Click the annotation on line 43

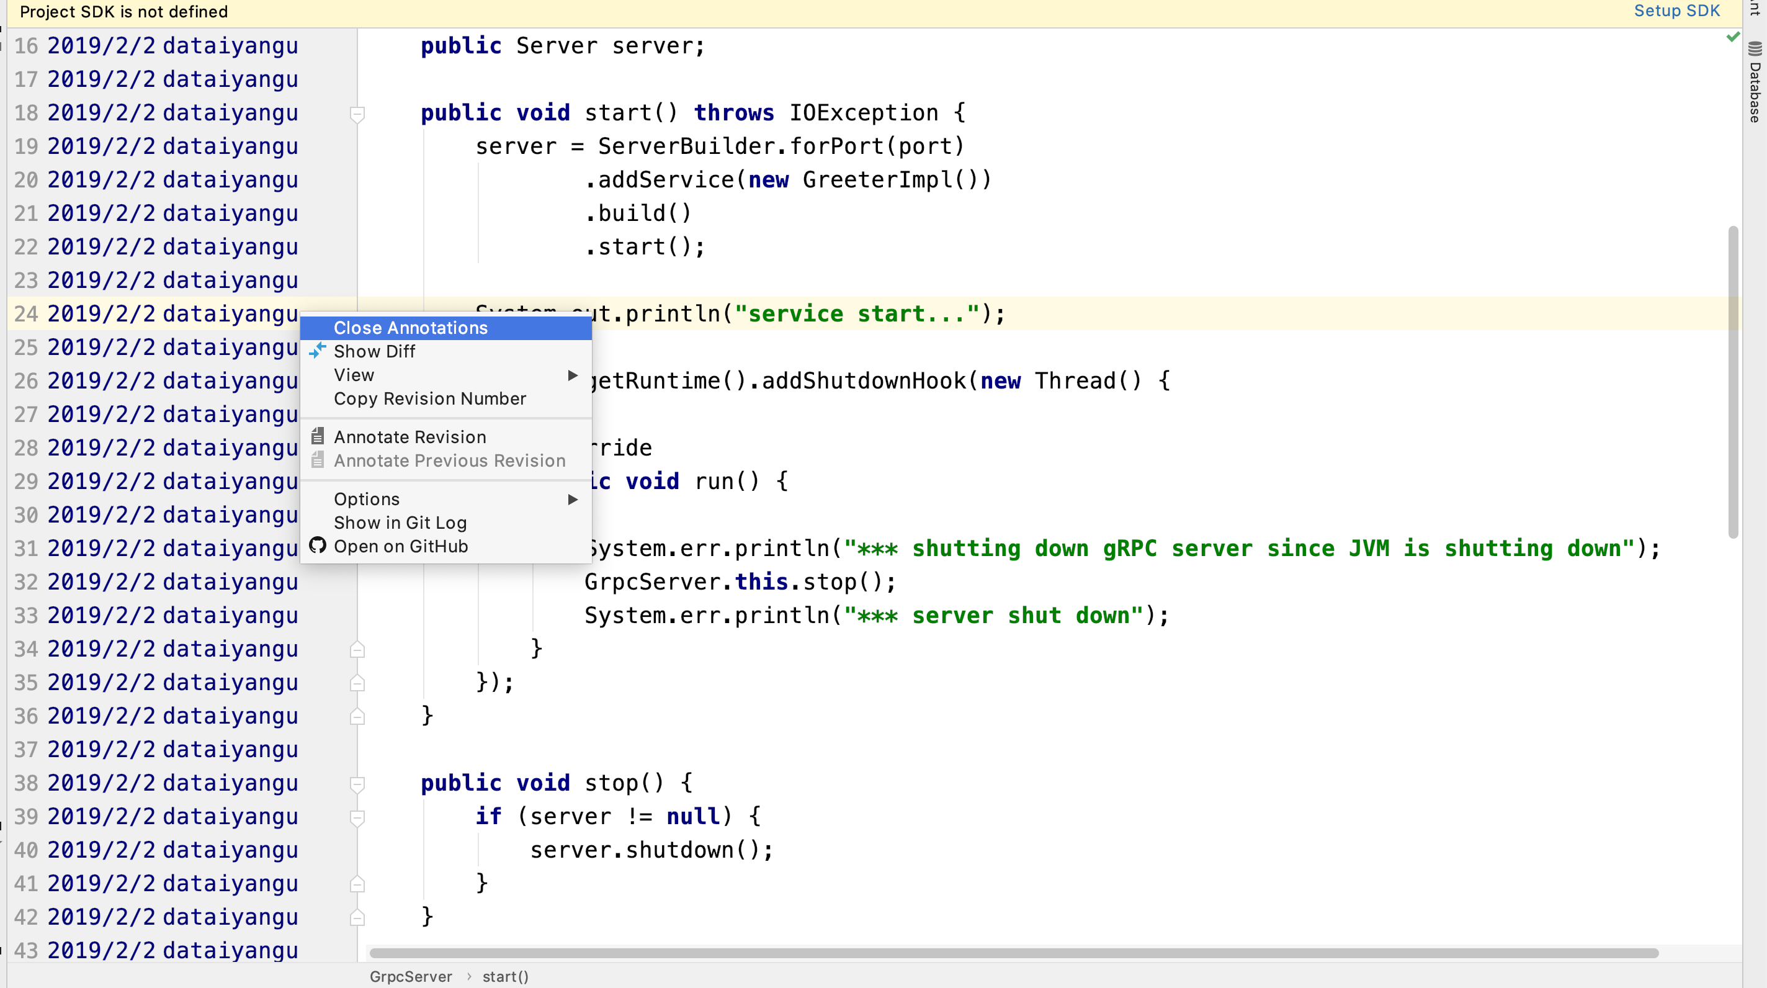[x=173, y=950]
